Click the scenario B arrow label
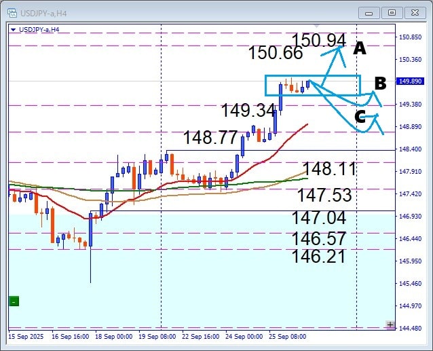The width and height of the screenshot is (433, 351). (x=380, y=84)
